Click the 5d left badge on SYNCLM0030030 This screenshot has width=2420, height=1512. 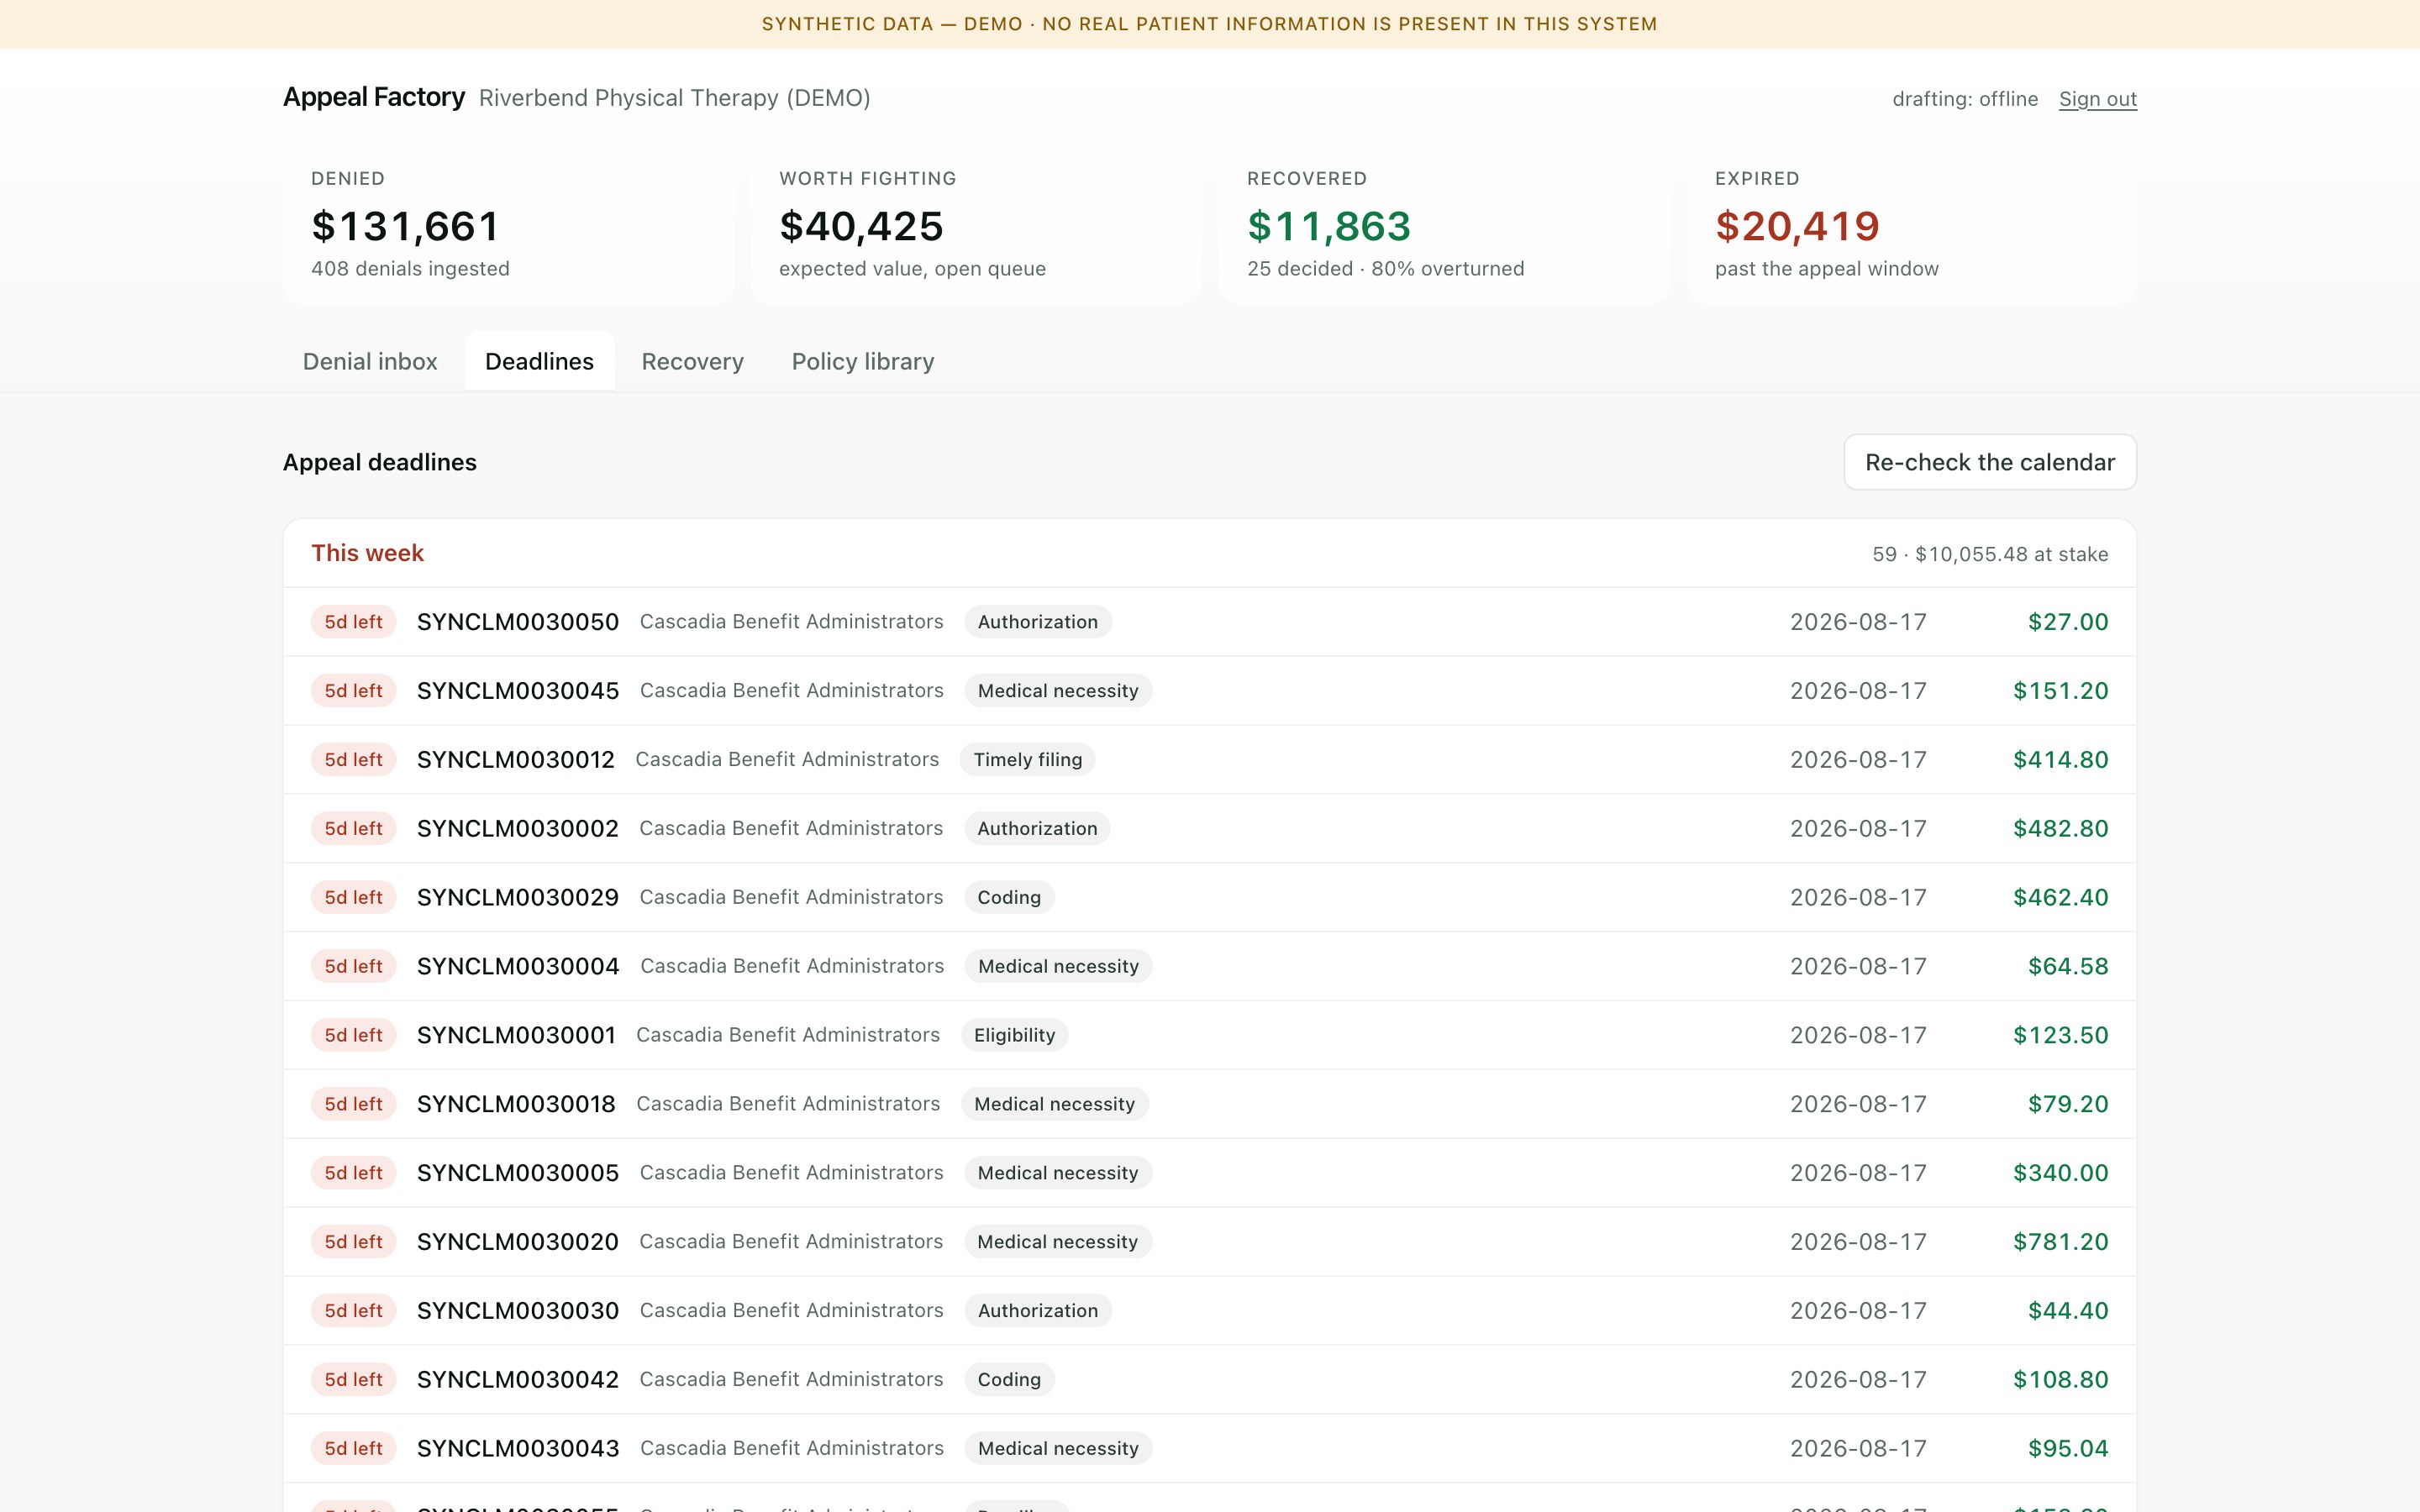click(x=353, y=1311)
